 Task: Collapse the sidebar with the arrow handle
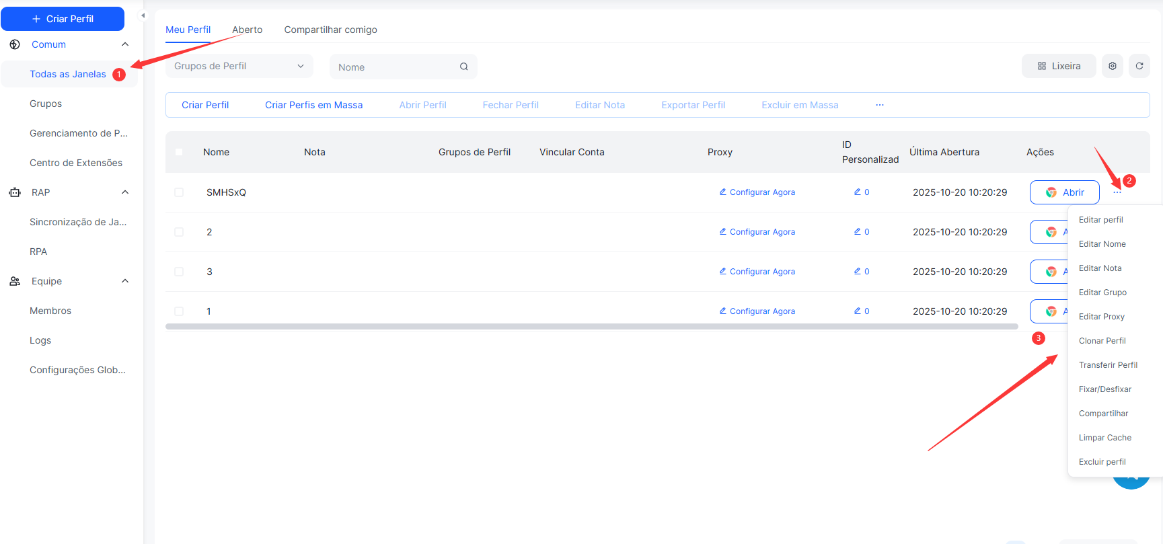[143, 15]
